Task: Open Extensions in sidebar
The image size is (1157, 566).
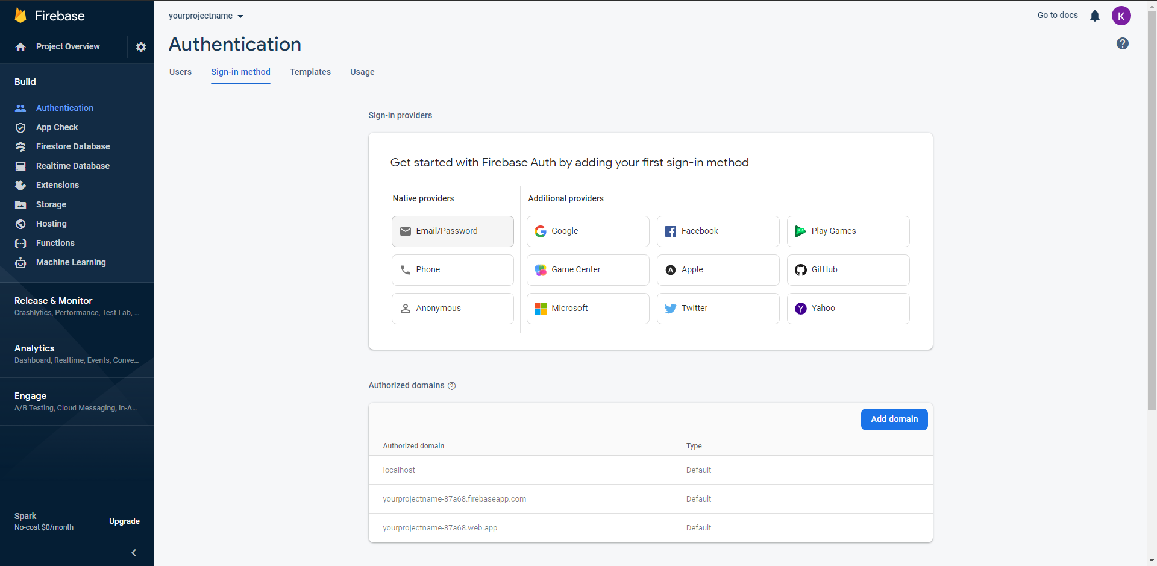Action: (x=57, y=185)
